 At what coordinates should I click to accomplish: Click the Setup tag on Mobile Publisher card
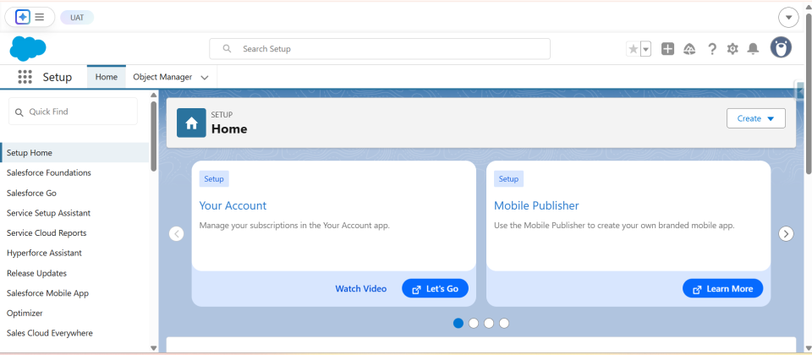pos(508,179)
